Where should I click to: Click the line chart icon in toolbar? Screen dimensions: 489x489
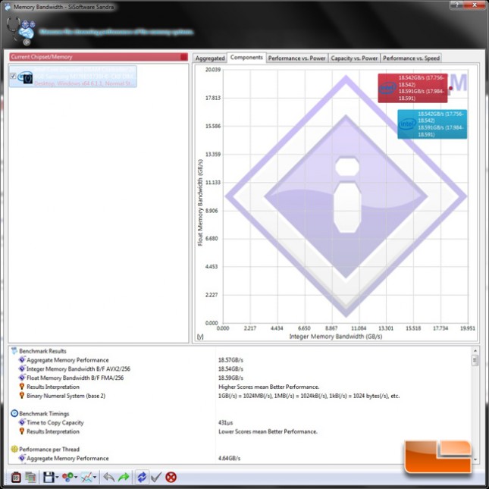pos(86,477)
